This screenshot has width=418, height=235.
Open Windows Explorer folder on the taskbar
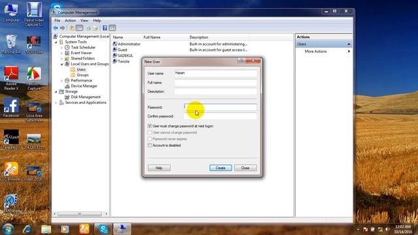tap(46, 229)
